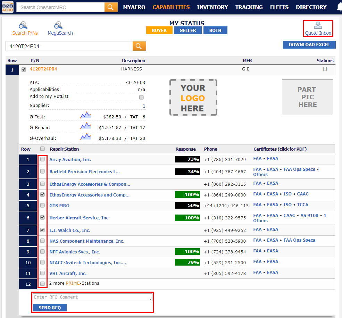
Task: Click the Response column header
Action: coord(186,149)
